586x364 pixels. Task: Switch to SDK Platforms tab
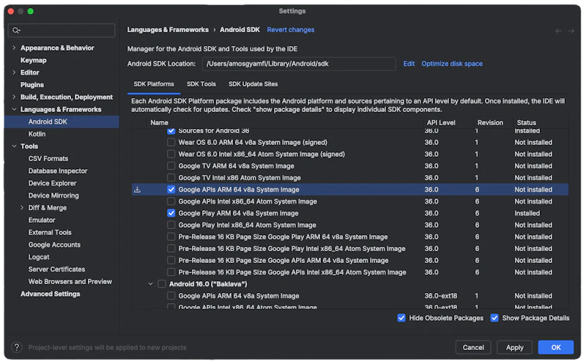click(x=154, y=84)
